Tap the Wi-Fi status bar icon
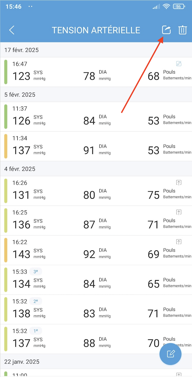The height and width of the screenshot is (377, 192). pyautogui.click(x=166, y=7)
